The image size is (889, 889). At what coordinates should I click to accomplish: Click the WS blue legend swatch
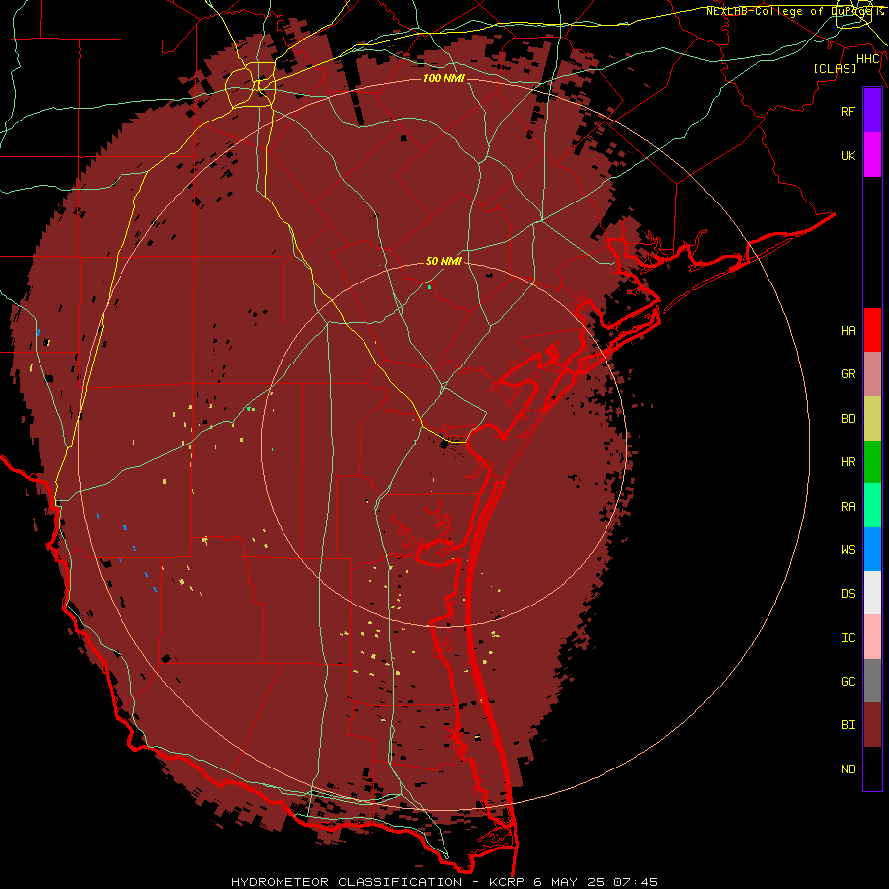click(872, 549)
